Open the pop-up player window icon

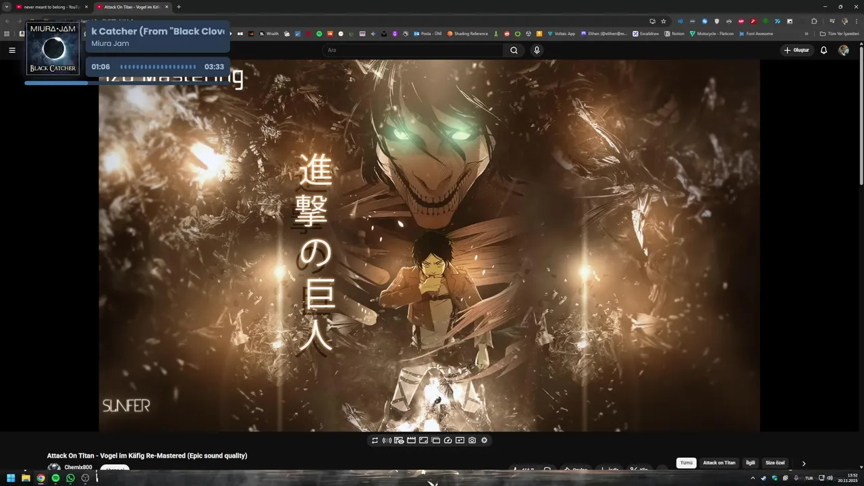[x=435, y=440]
